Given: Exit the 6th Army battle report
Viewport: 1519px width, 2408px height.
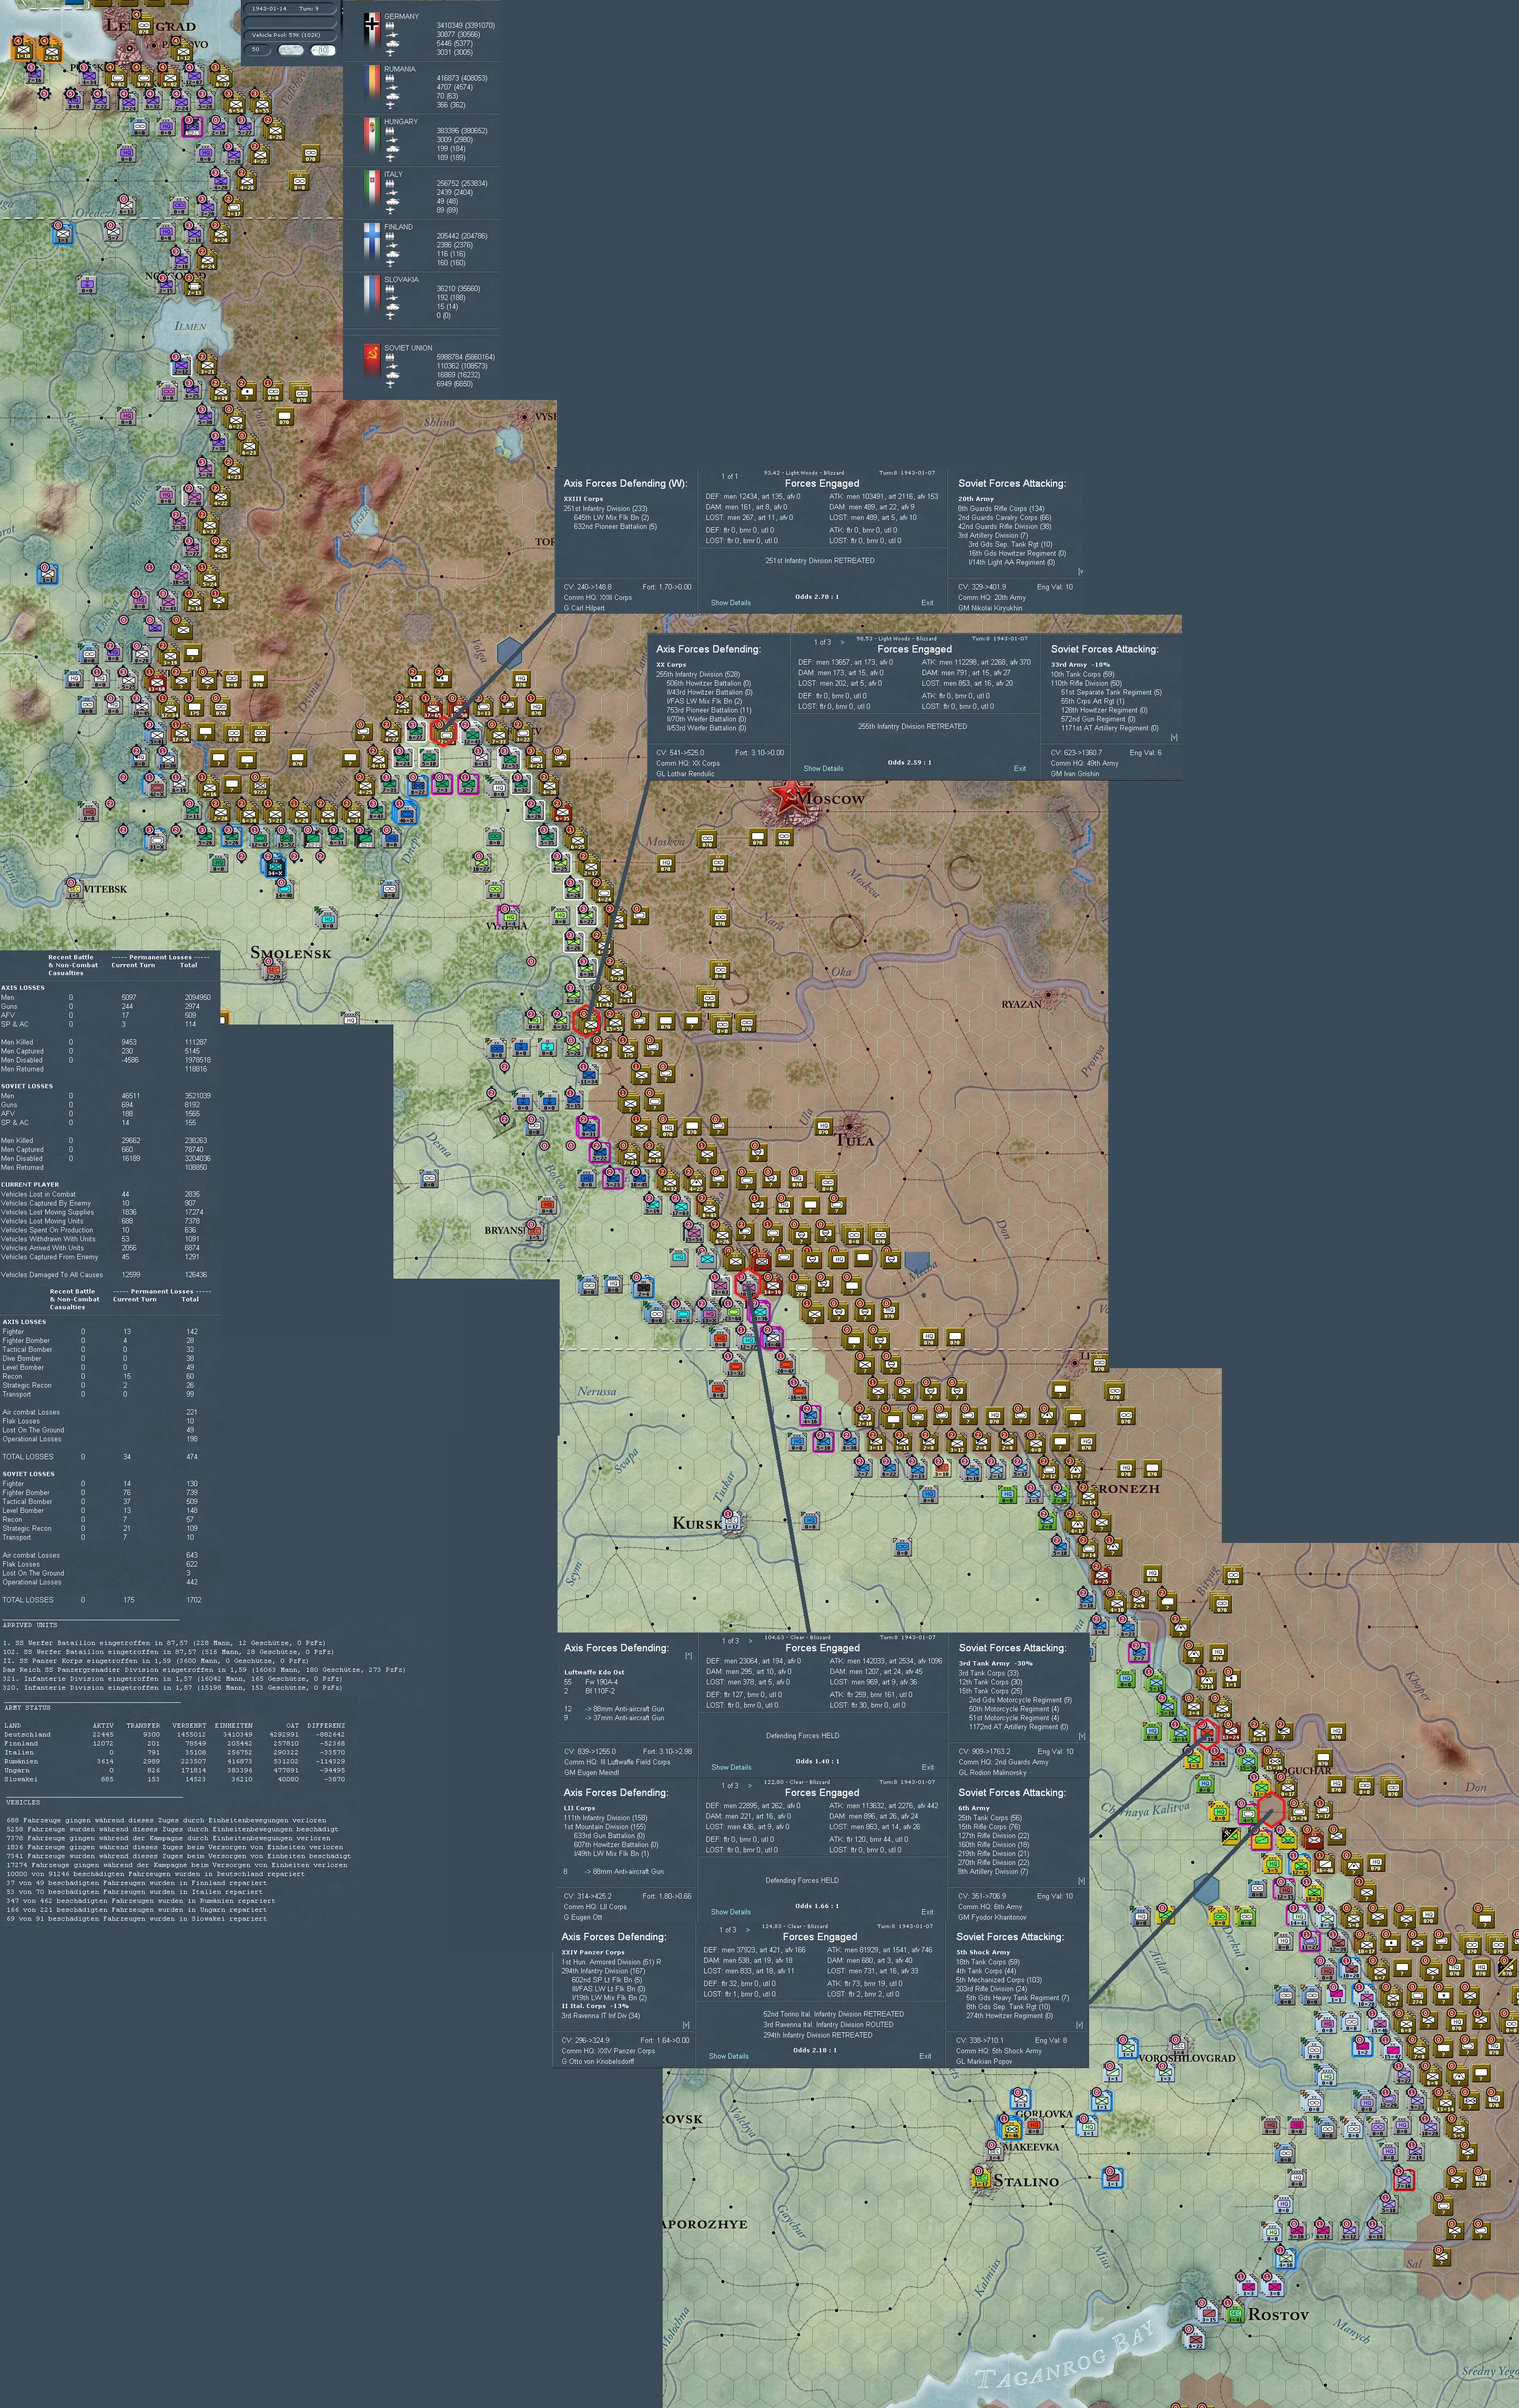Looking at the screenshot, I should [926, 1911].
